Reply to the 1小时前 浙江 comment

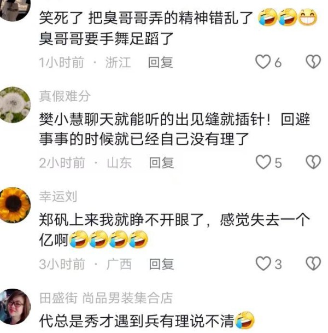tap(161, 62)
